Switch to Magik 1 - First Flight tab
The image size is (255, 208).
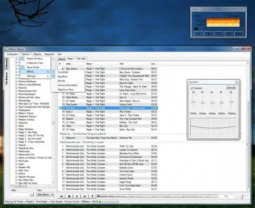(x=76, y=58)
